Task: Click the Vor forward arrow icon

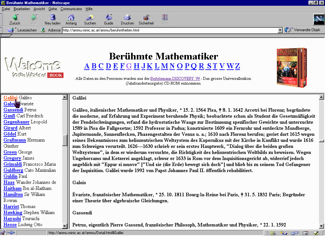Action: (34, 17)
